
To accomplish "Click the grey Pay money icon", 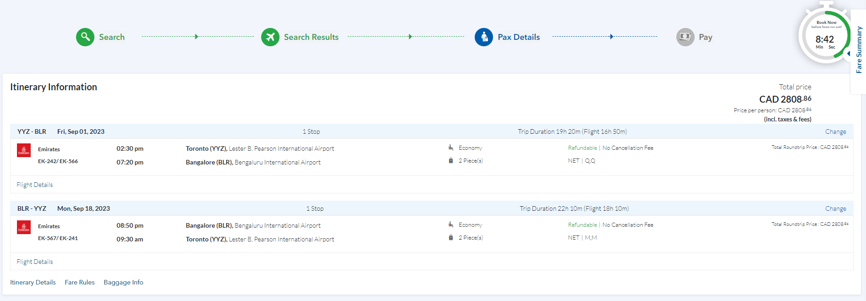I will coord(685,37).
